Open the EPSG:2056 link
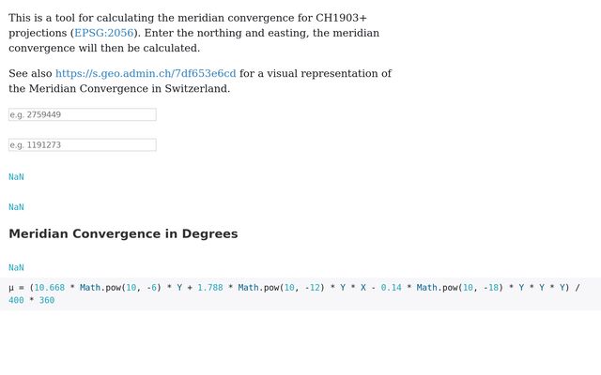 103,33
